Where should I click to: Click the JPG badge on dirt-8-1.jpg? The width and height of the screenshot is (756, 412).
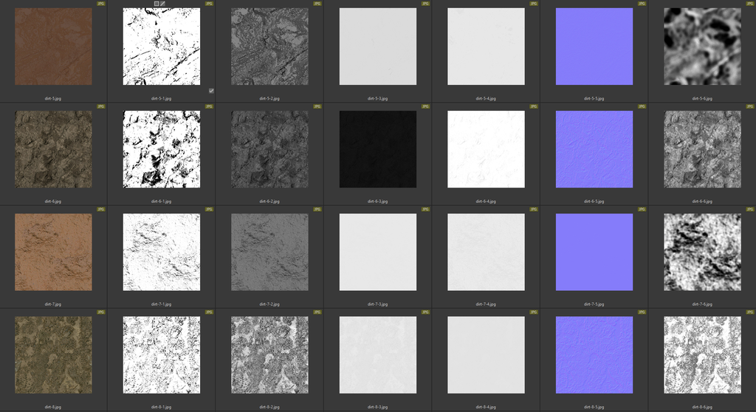tap(209, 312)
